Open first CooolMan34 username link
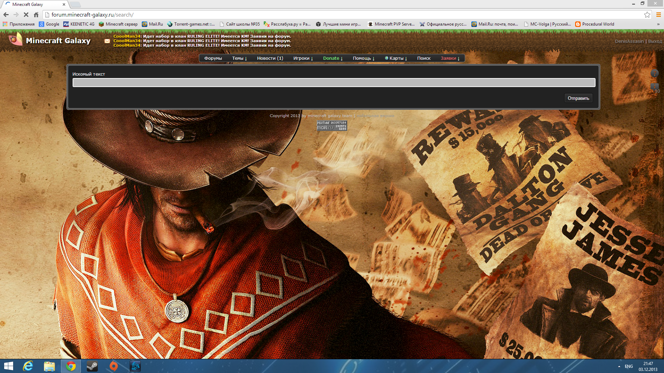Viewport: 664px width, 373px height. click(x=127, y=36)
